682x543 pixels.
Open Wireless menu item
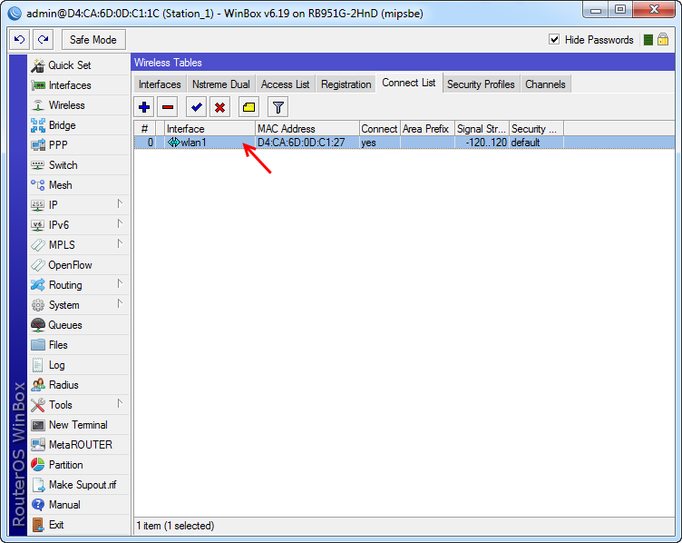click(x=79, y=105)
